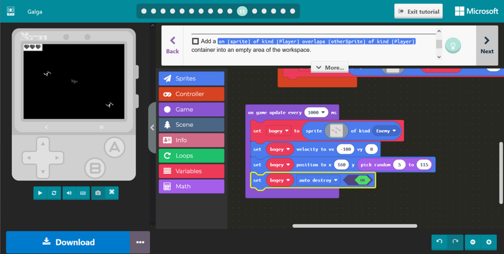Open the Controller block category
The image size is (504, 254).
point(191,94)
